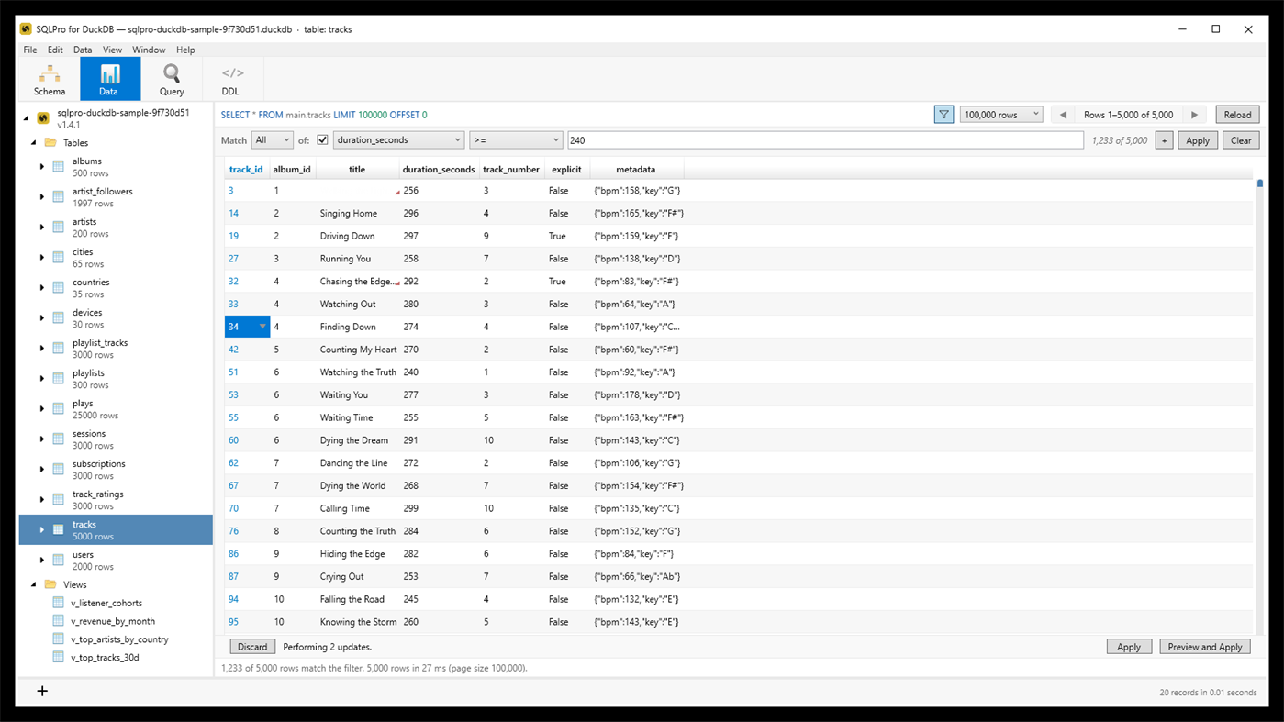Open the File menu
Viewport: 1284px width, 722px height.
click(30, 50)
